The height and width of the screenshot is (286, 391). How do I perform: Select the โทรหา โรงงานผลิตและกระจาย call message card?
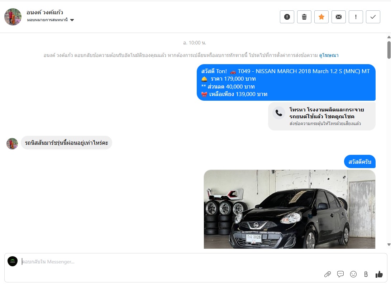click(322, 116)
